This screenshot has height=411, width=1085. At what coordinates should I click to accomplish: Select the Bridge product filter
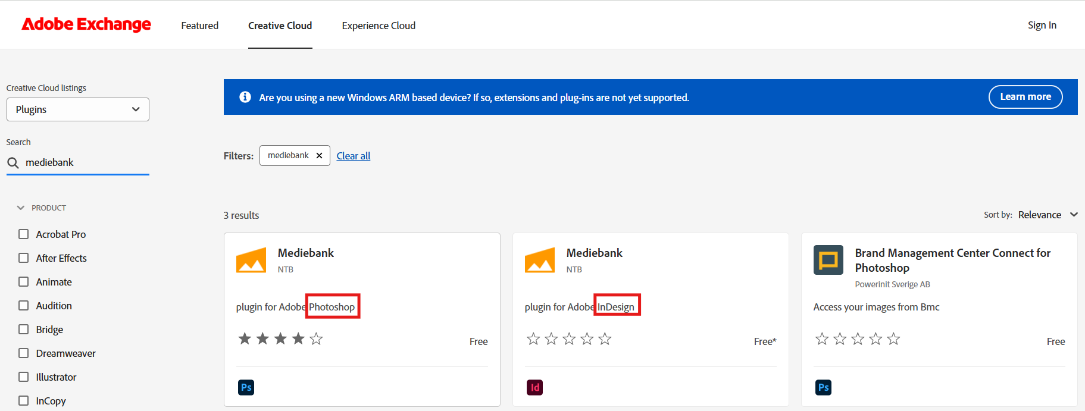pos(24,330)
